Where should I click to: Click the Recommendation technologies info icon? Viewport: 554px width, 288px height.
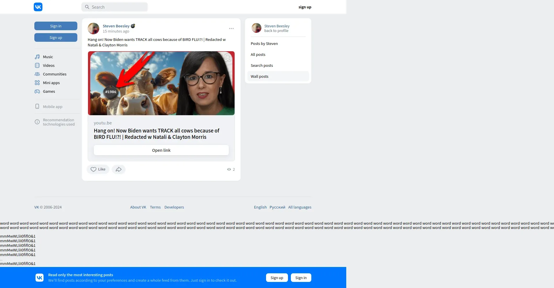coord(37,122)
